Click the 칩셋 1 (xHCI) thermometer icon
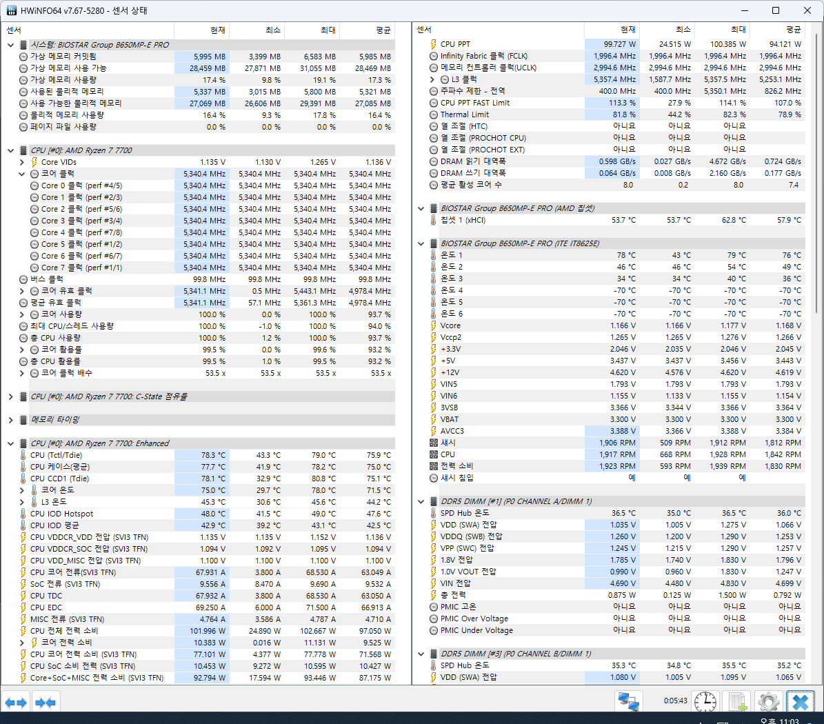The height and width of the screenshot is (724, 824). (434, 220)
